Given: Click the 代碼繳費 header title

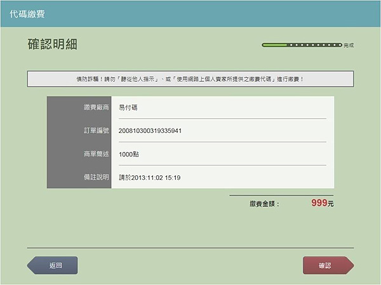Looking at the screenshot, I should [27, 13].
